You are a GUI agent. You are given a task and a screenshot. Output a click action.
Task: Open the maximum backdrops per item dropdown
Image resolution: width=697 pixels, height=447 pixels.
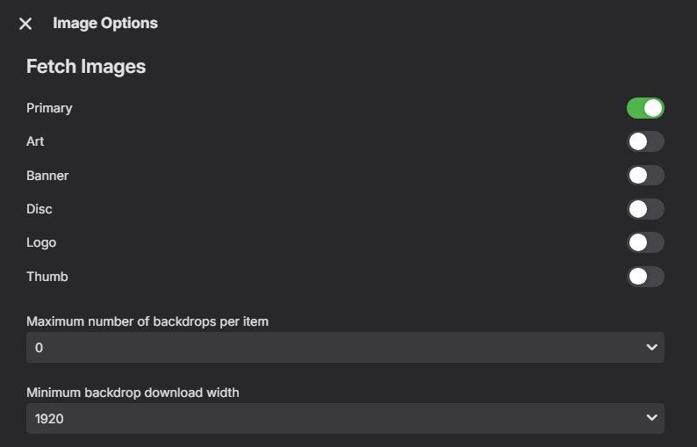345,348
